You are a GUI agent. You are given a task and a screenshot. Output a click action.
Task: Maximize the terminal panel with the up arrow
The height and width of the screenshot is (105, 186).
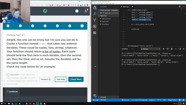[176, 49]
